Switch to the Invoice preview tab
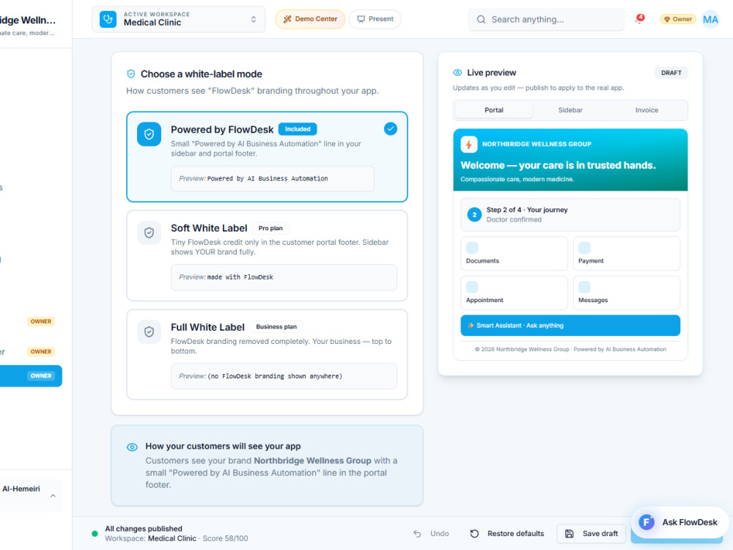Image resolution: width=733 pixels, height=550 pixels. coord(647,111)
